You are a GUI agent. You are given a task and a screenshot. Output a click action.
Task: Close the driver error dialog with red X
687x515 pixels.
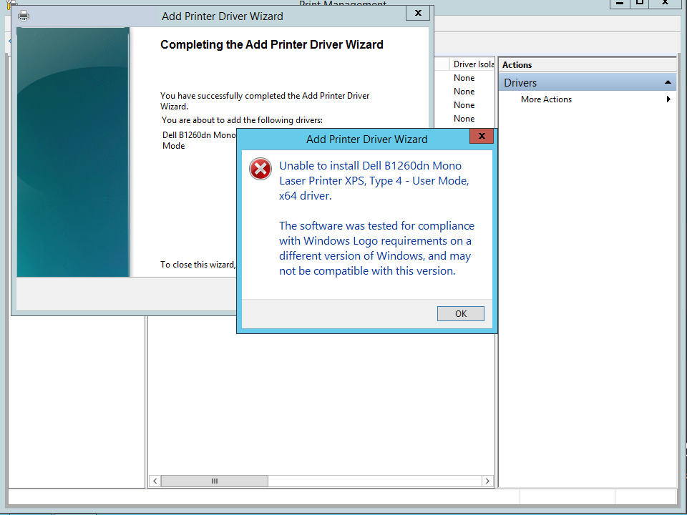481,136
